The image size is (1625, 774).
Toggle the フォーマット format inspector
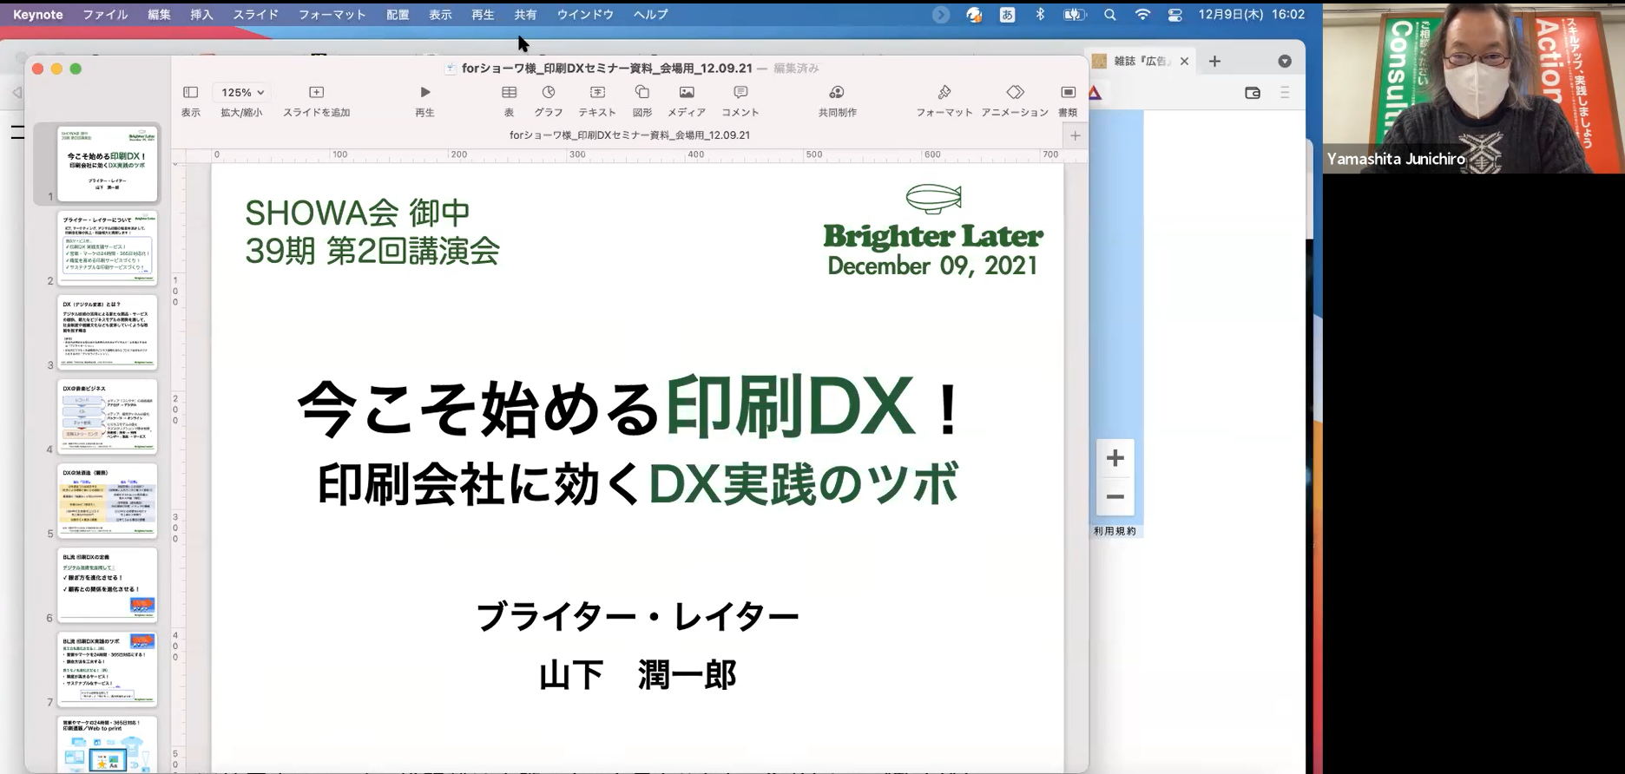(944, 100)
